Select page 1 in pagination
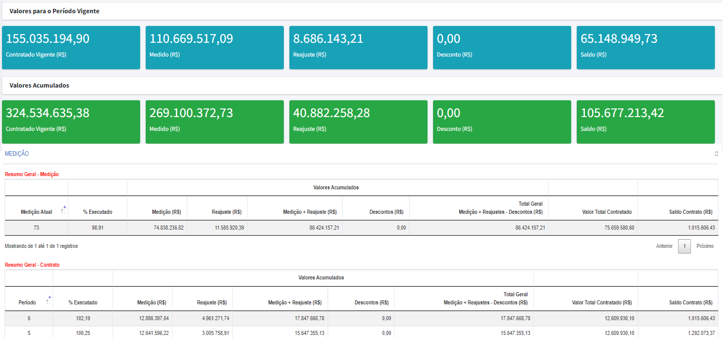 (x=684, y=246)
